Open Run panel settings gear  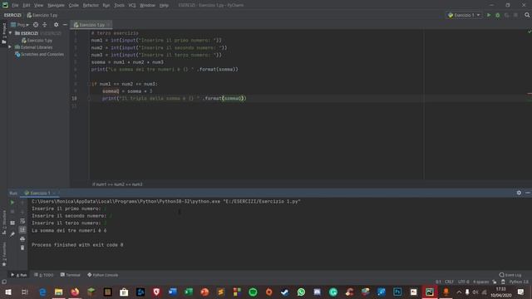pyautogui.click(x=519, y=193)
